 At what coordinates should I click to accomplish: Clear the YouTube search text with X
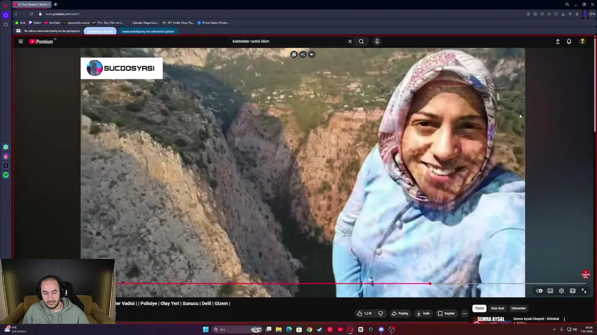350,41
